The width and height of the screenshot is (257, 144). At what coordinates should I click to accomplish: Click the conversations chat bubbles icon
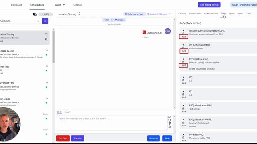35,14
